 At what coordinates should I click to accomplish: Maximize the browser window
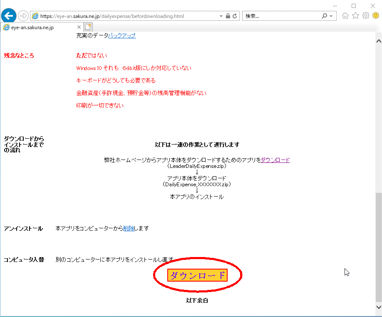coord(354,5)
